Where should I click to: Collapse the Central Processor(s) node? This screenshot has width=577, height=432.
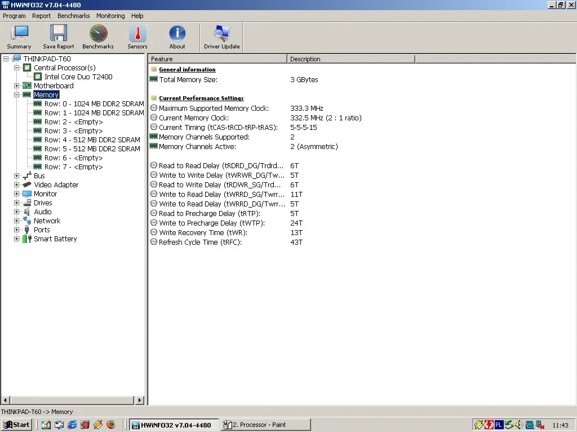16,67
